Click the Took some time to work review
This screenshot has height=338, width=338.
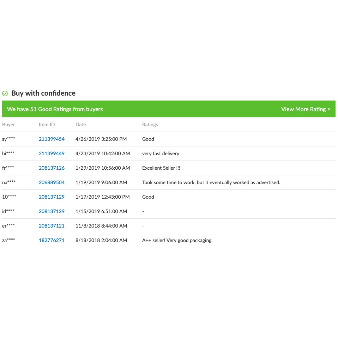[211, 182]
